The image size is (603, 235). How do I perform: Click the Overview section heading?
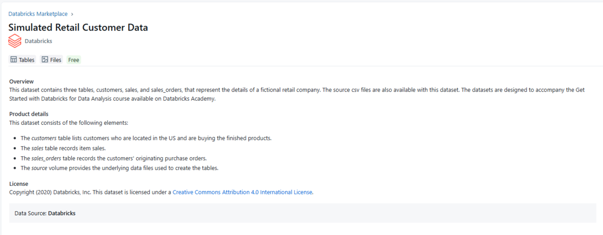(x=21, y=81)
